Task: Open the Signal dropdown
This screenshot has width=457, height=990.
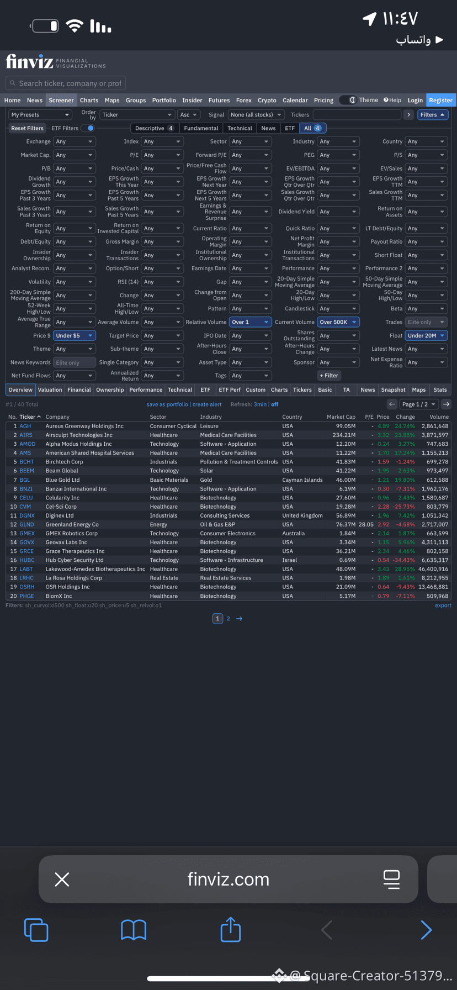Action: [x=256, y=115]
